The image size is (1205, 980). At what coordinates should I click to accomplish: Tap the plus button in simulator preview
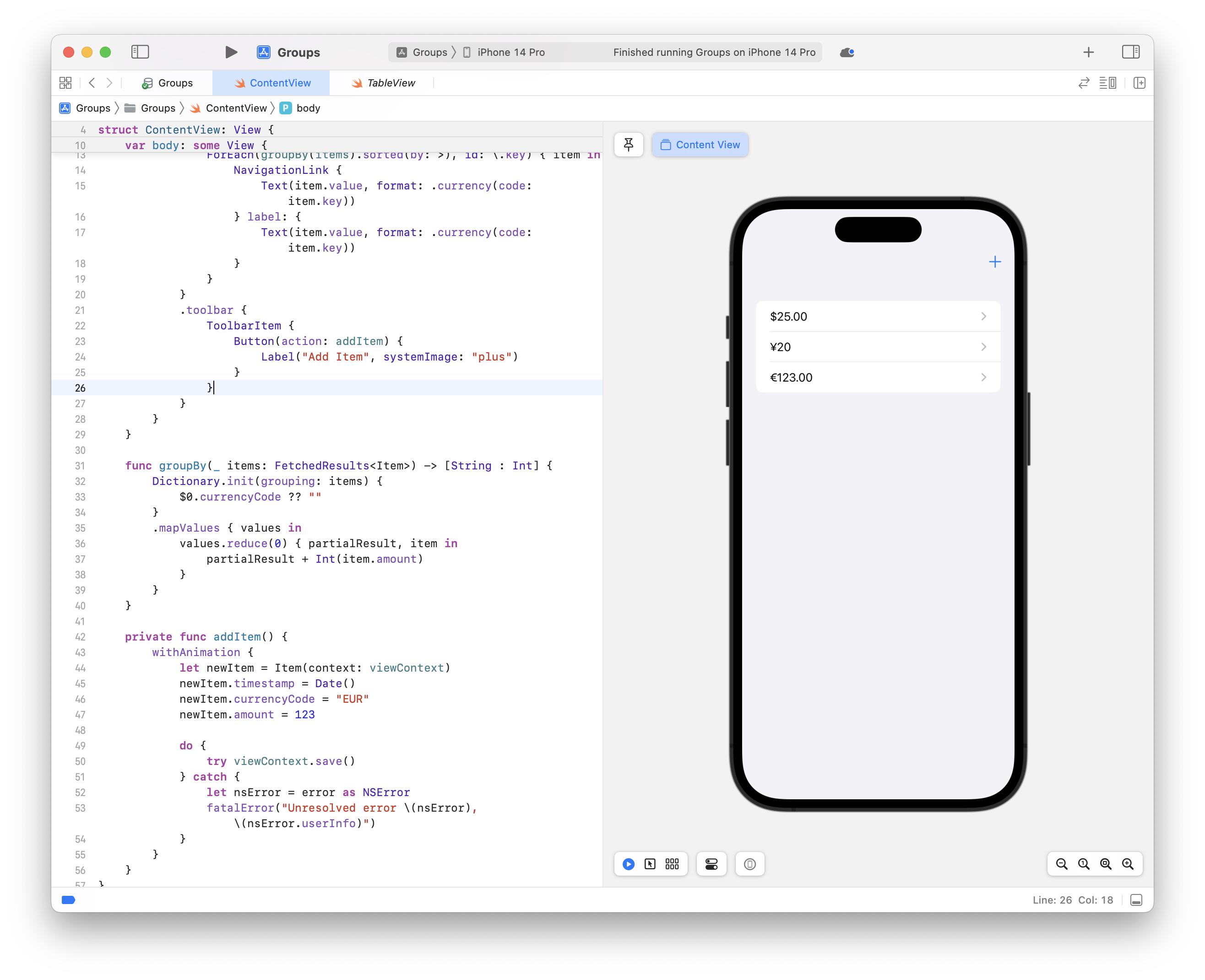click(x=994, y=262)
